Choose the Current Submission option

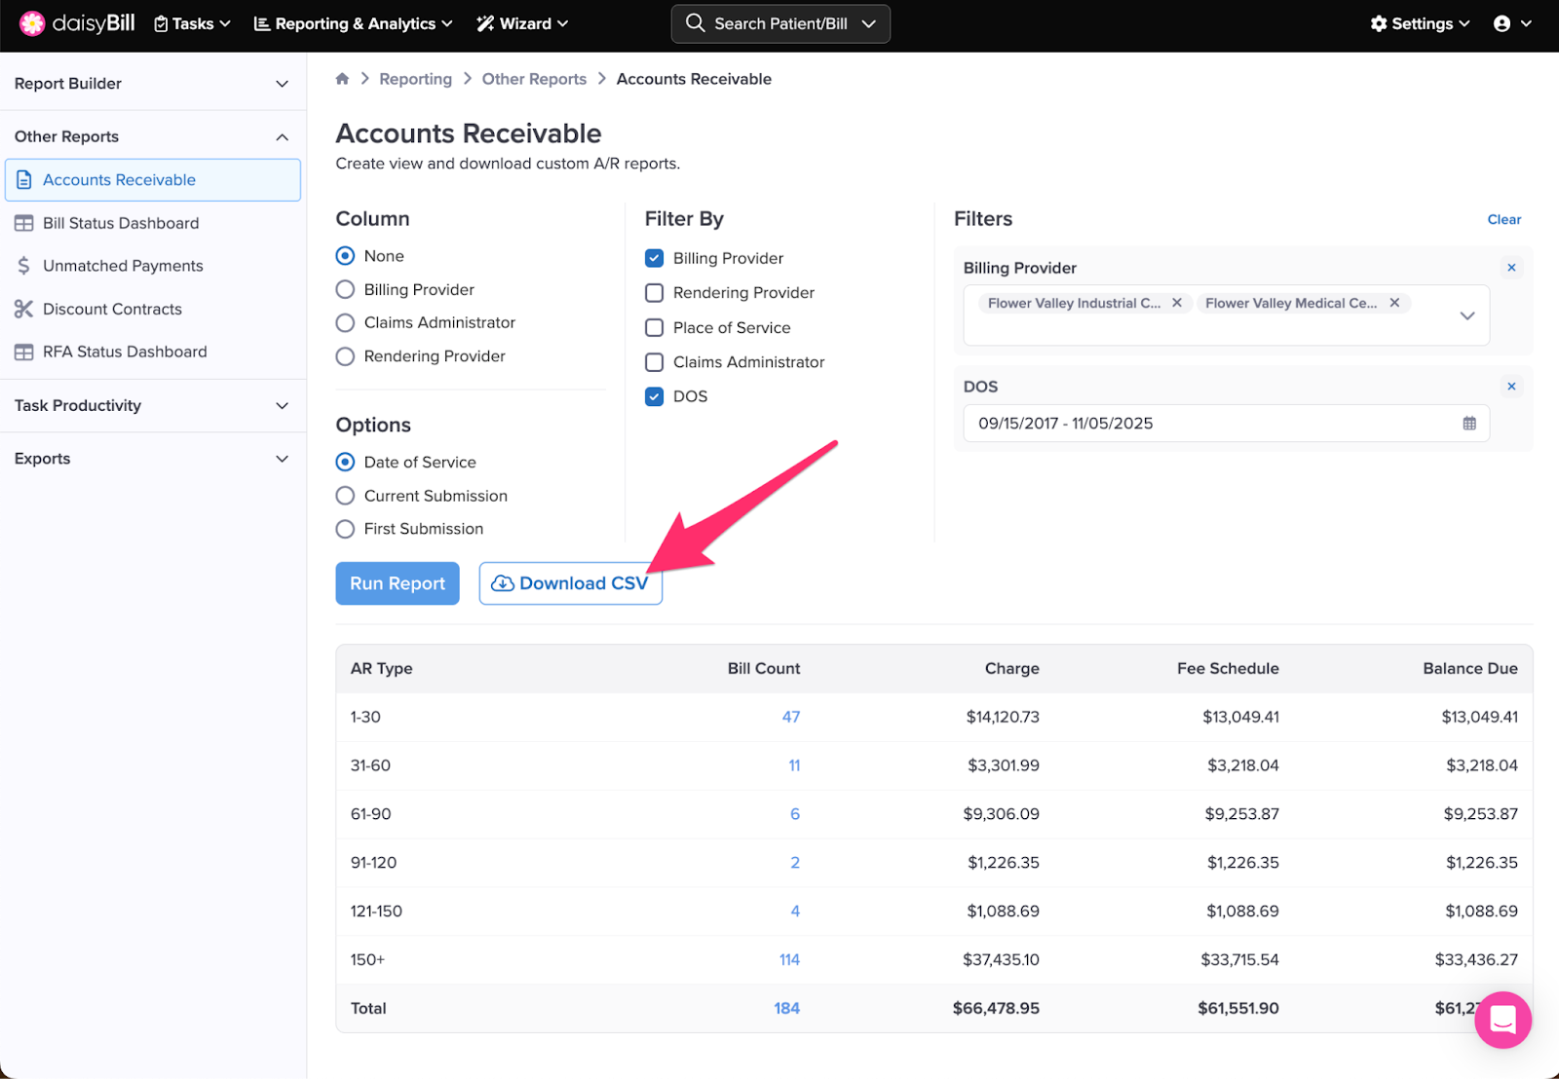tap(345, 496)
